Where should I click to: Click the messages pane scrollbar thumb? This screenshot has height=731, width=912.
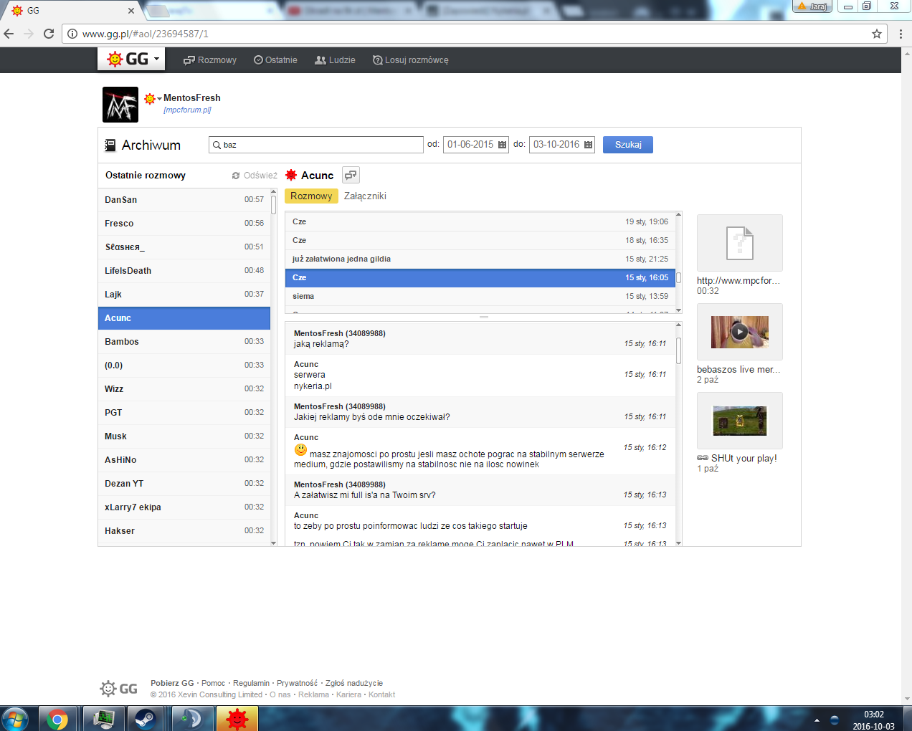(679, 350)
